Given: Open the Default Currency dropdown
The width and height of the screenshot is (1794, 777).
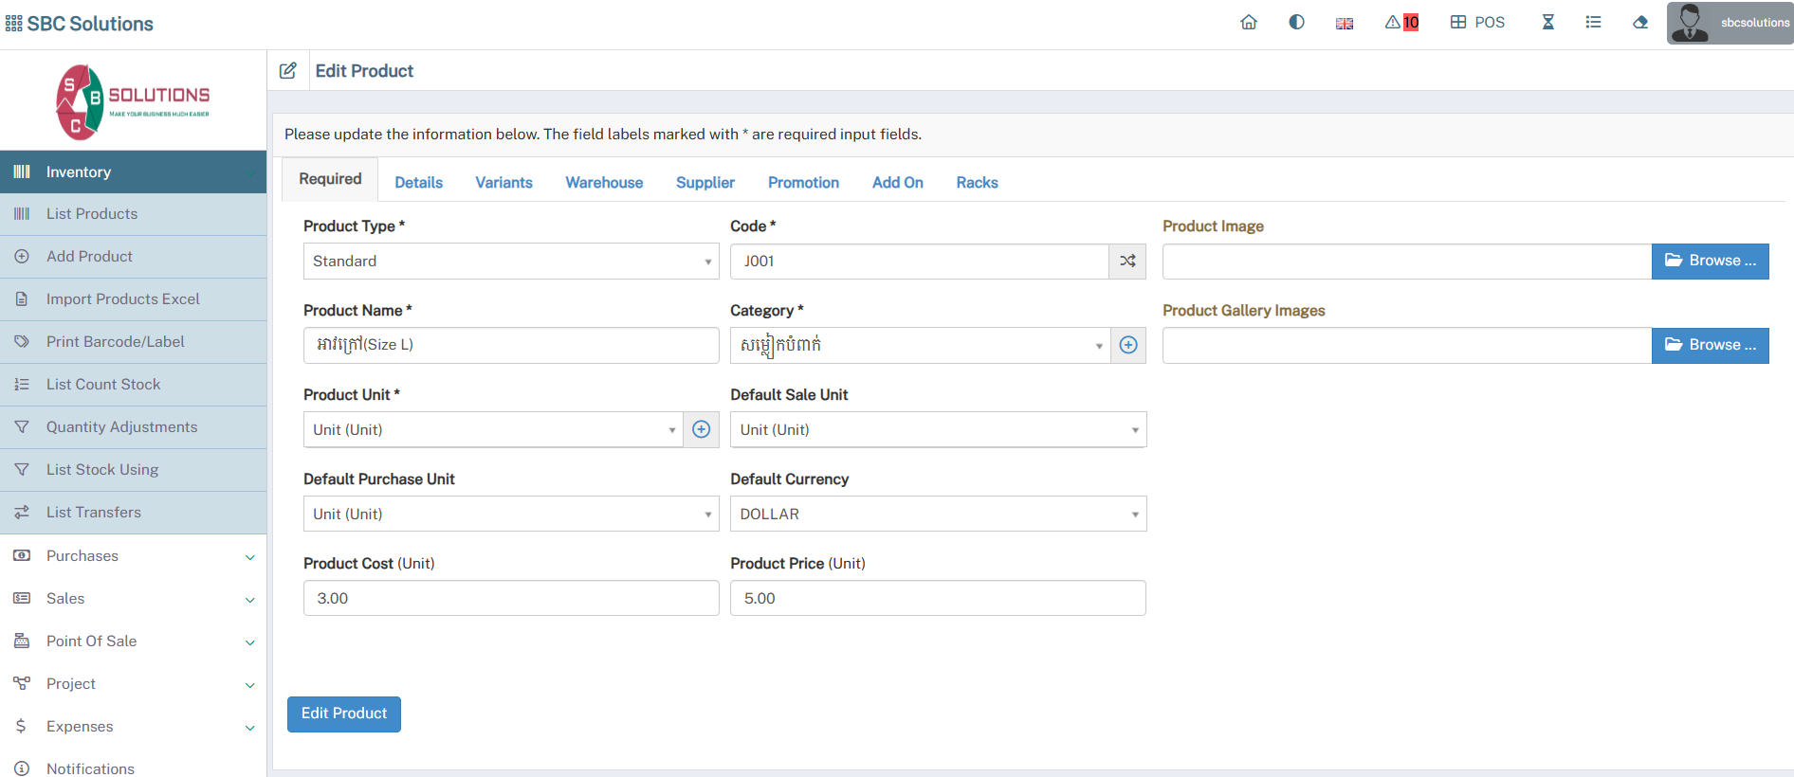Looking at the screenshot, I should (x=937, y=515).
